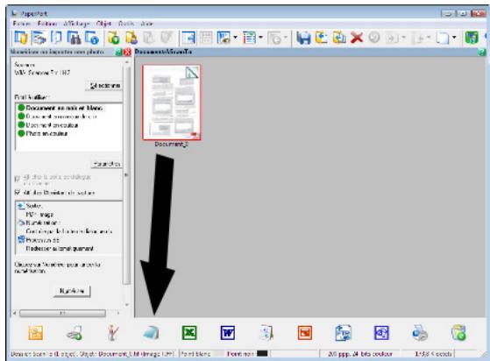Open the Edition menu
Viewport: 490px width, 361px height.
click(47, 24)
